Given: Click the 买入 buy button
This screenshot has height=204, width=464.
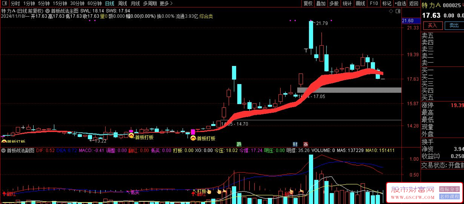Looking at the screenshot, I should [x=432, y=26].
